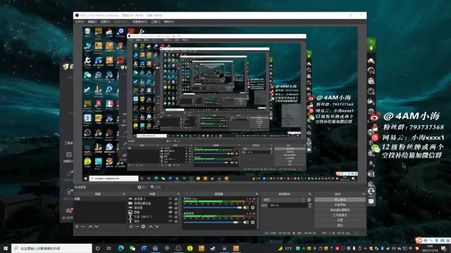Pop out the Scene Transitions dock panel
451x253 pixels.
309,194
